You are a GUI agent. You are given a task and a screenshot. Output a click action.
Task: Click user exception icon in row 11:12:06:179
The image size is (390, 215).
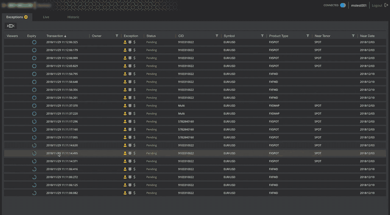pos(125,50)
